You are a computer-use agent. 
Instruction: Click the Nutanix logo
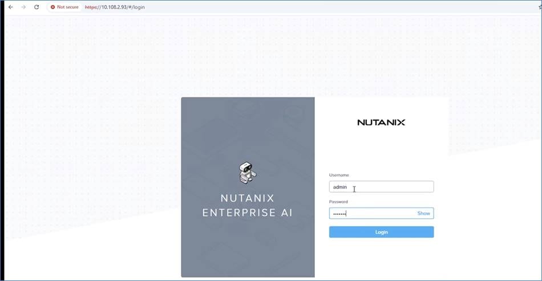(381, 123)
